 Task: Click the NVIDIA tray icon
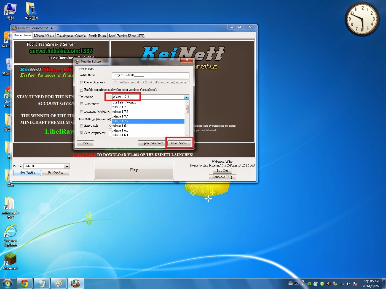pyautogui.click(x=309, y=283)
